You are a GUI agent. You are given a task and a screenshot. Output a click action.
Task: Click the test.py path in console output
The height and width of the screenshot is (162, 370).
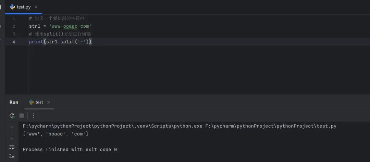tap(271, 126)
